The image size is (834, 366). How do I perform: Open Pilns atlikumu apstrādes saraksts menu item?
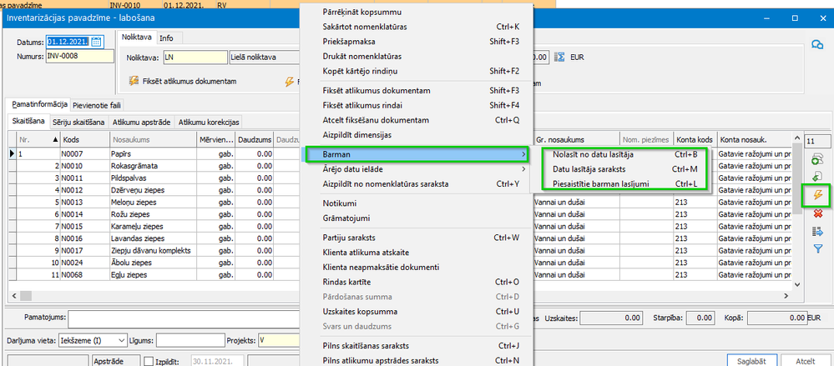(x=416, y=361)
